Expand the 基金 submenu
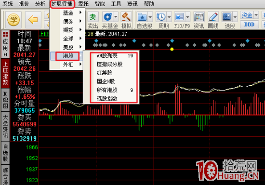265x185 pixels. (x=67, y=13)
